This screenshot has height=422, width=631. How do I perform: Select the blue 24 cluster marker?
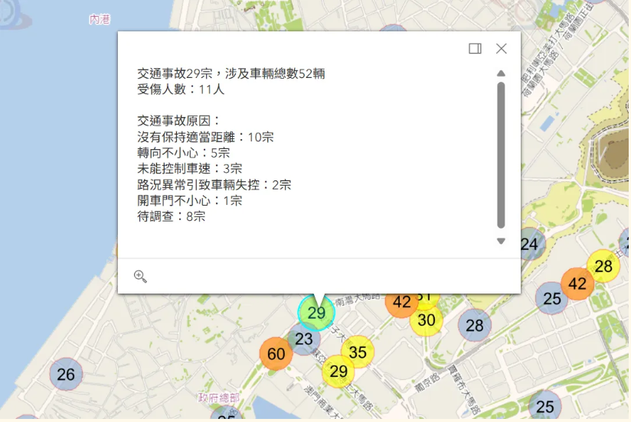click(x=529, y=245)
